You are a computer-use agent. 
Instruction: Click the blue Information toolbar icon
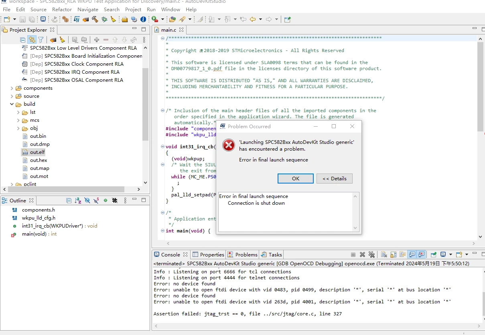click(143, 19)
